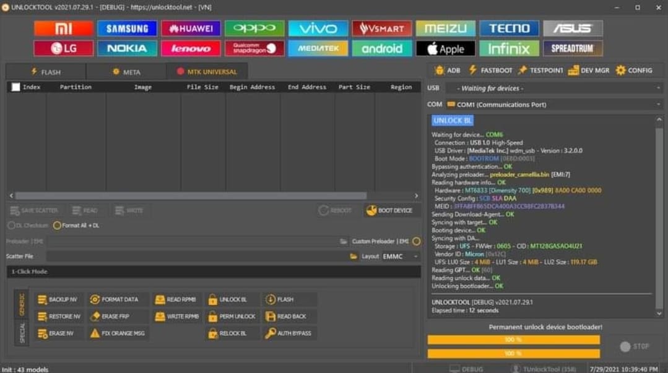This screenshot has width=668, height=373.
Task: Switch to the MTK Universal tab
Action: [207, 72]
